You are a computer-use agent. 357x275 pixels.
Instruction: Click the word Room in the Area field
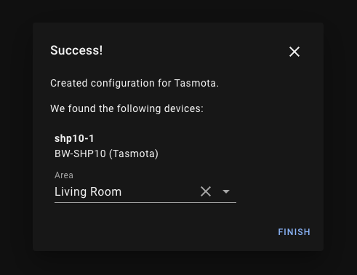[x=105, y=191]
